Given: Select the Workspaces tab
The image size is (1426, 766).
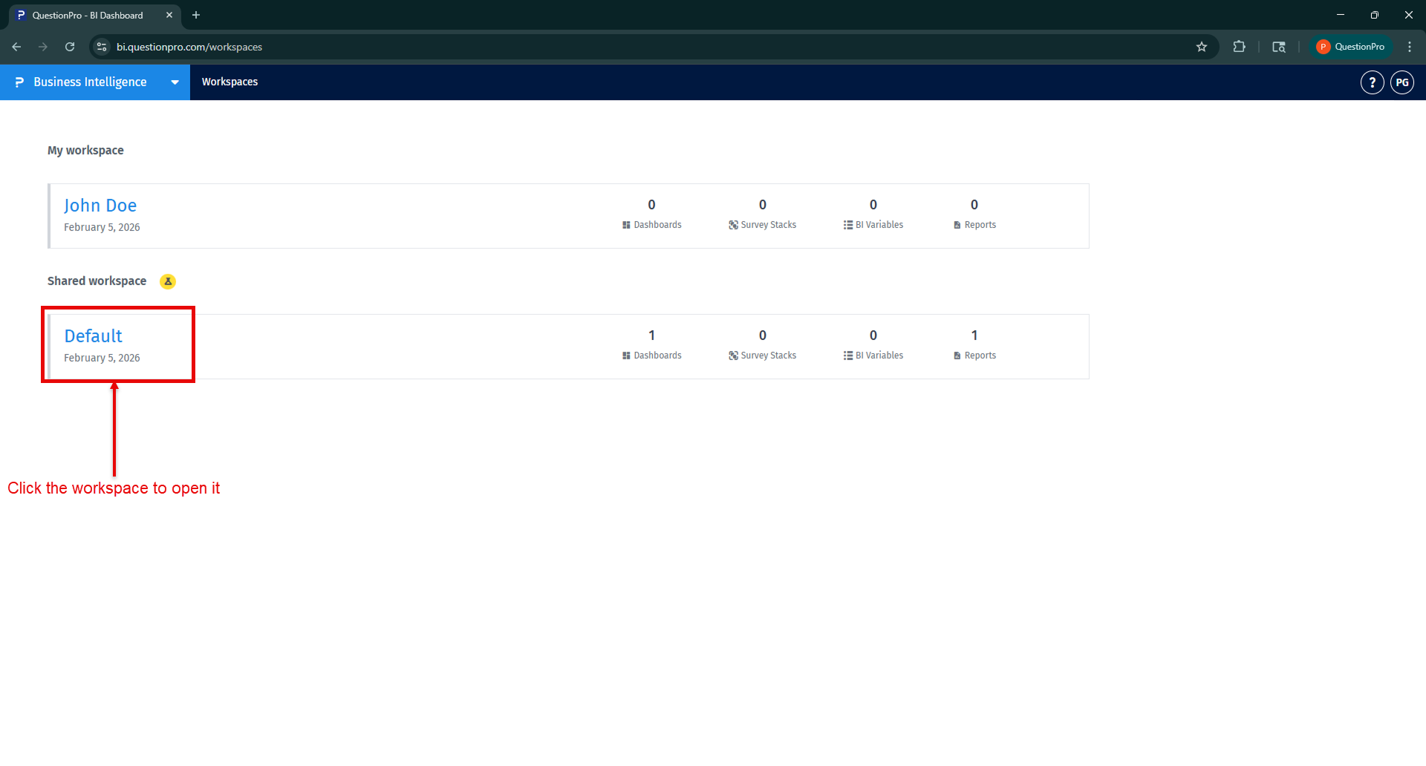Looking at the screenshot, I should coord(229,82).
